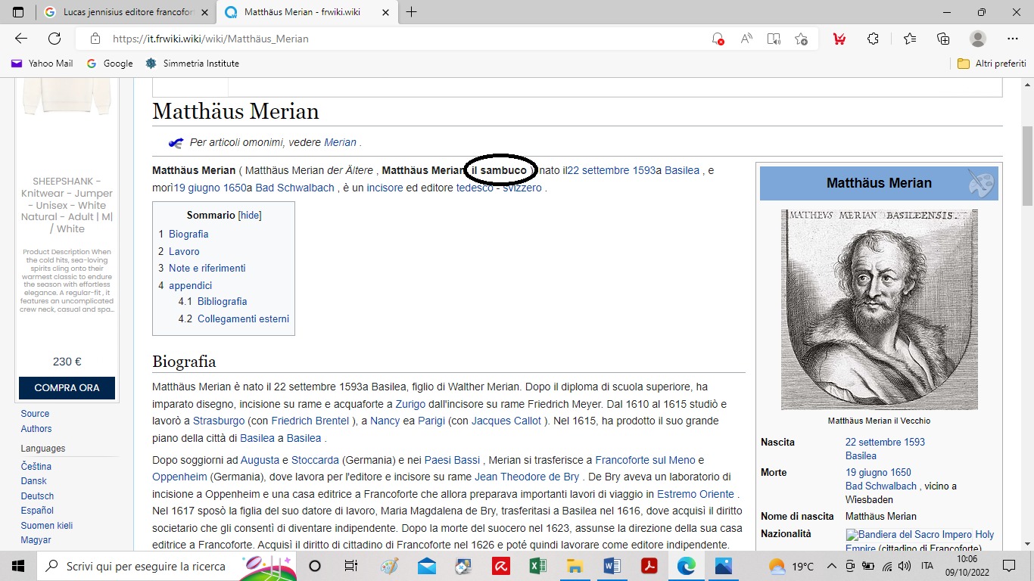
Task: Open Edge settings and more menu
Action: point(1013,39)
